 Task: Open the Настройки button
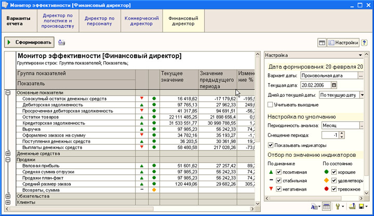[343, 43]
